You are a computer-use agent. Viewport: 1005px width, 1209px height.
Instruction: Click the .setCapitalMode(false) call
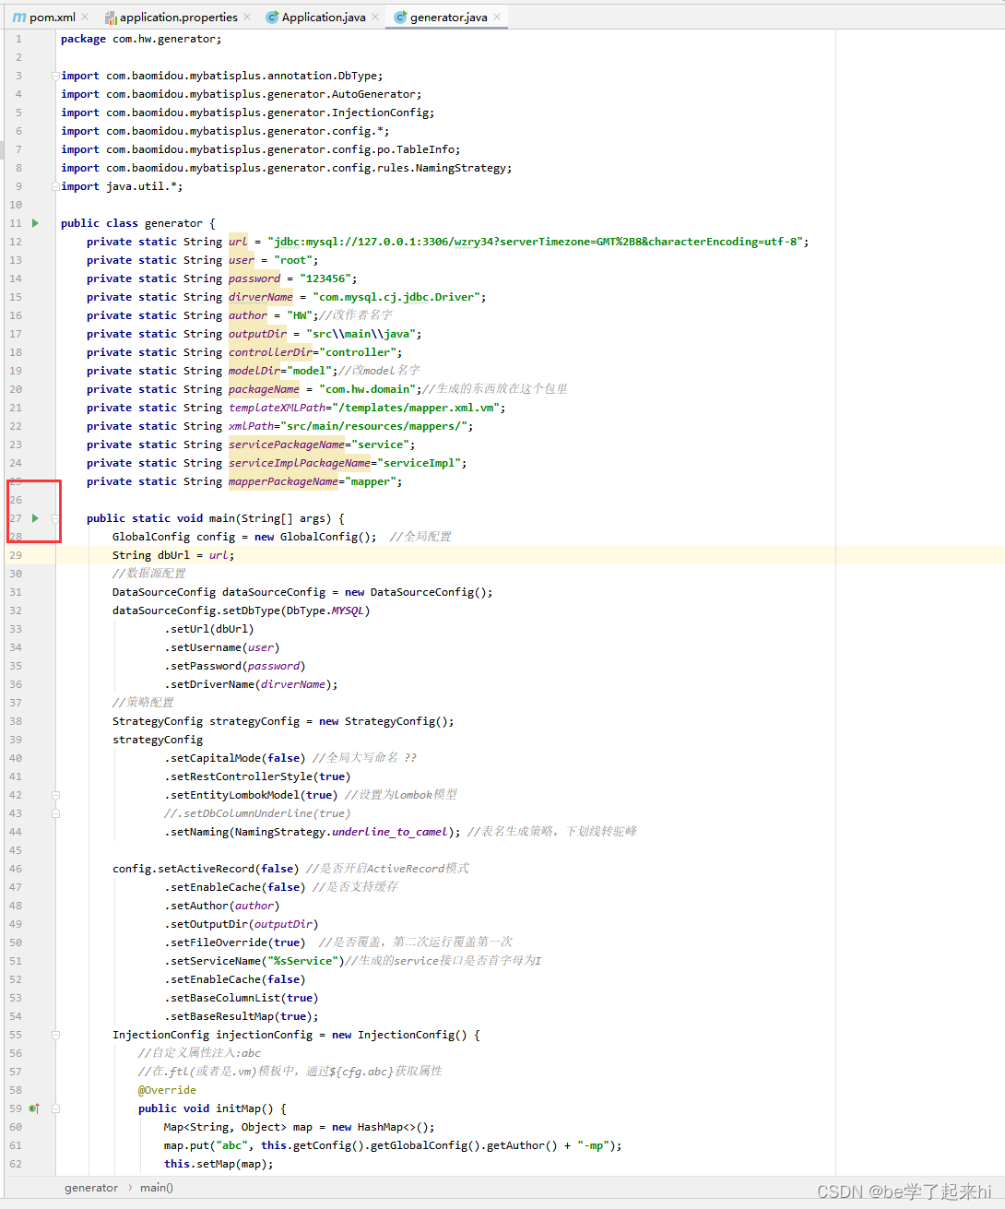pyautogui.click(x=235, y=758)
